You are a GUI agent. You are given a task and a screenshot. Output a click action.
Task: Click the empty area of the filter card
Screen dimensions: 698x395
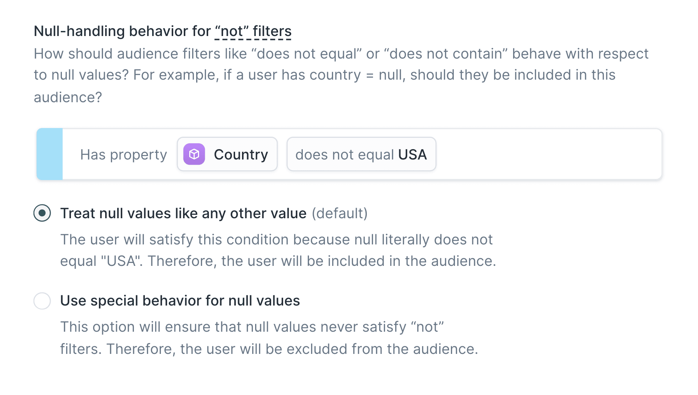coord(546,154)
